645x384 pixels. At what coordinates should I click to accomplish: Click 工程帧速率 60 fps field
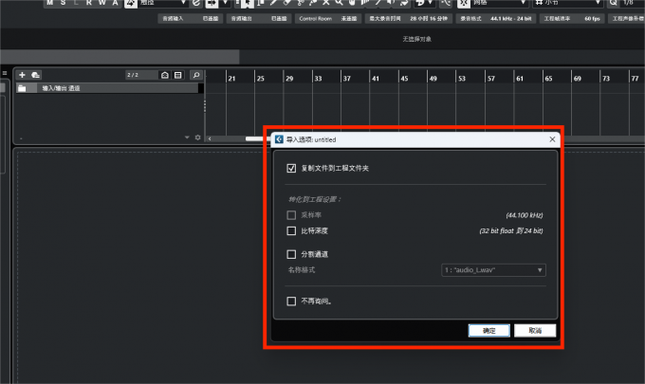coord(572,19)
